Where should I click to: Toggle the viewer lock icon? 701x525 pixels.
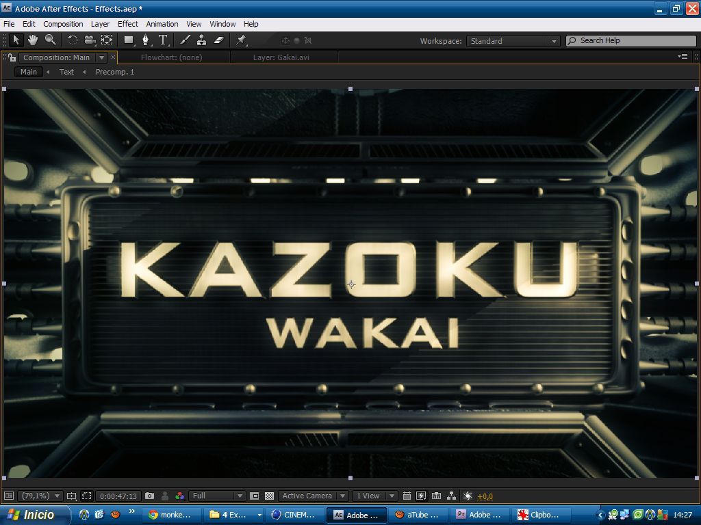12,57
